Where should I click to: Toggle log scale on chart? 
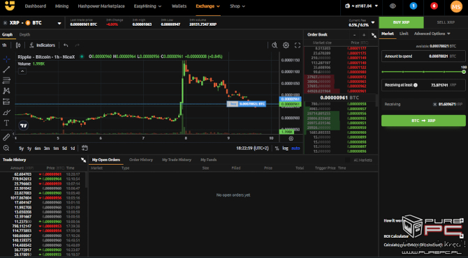click(x=285, y=149)
